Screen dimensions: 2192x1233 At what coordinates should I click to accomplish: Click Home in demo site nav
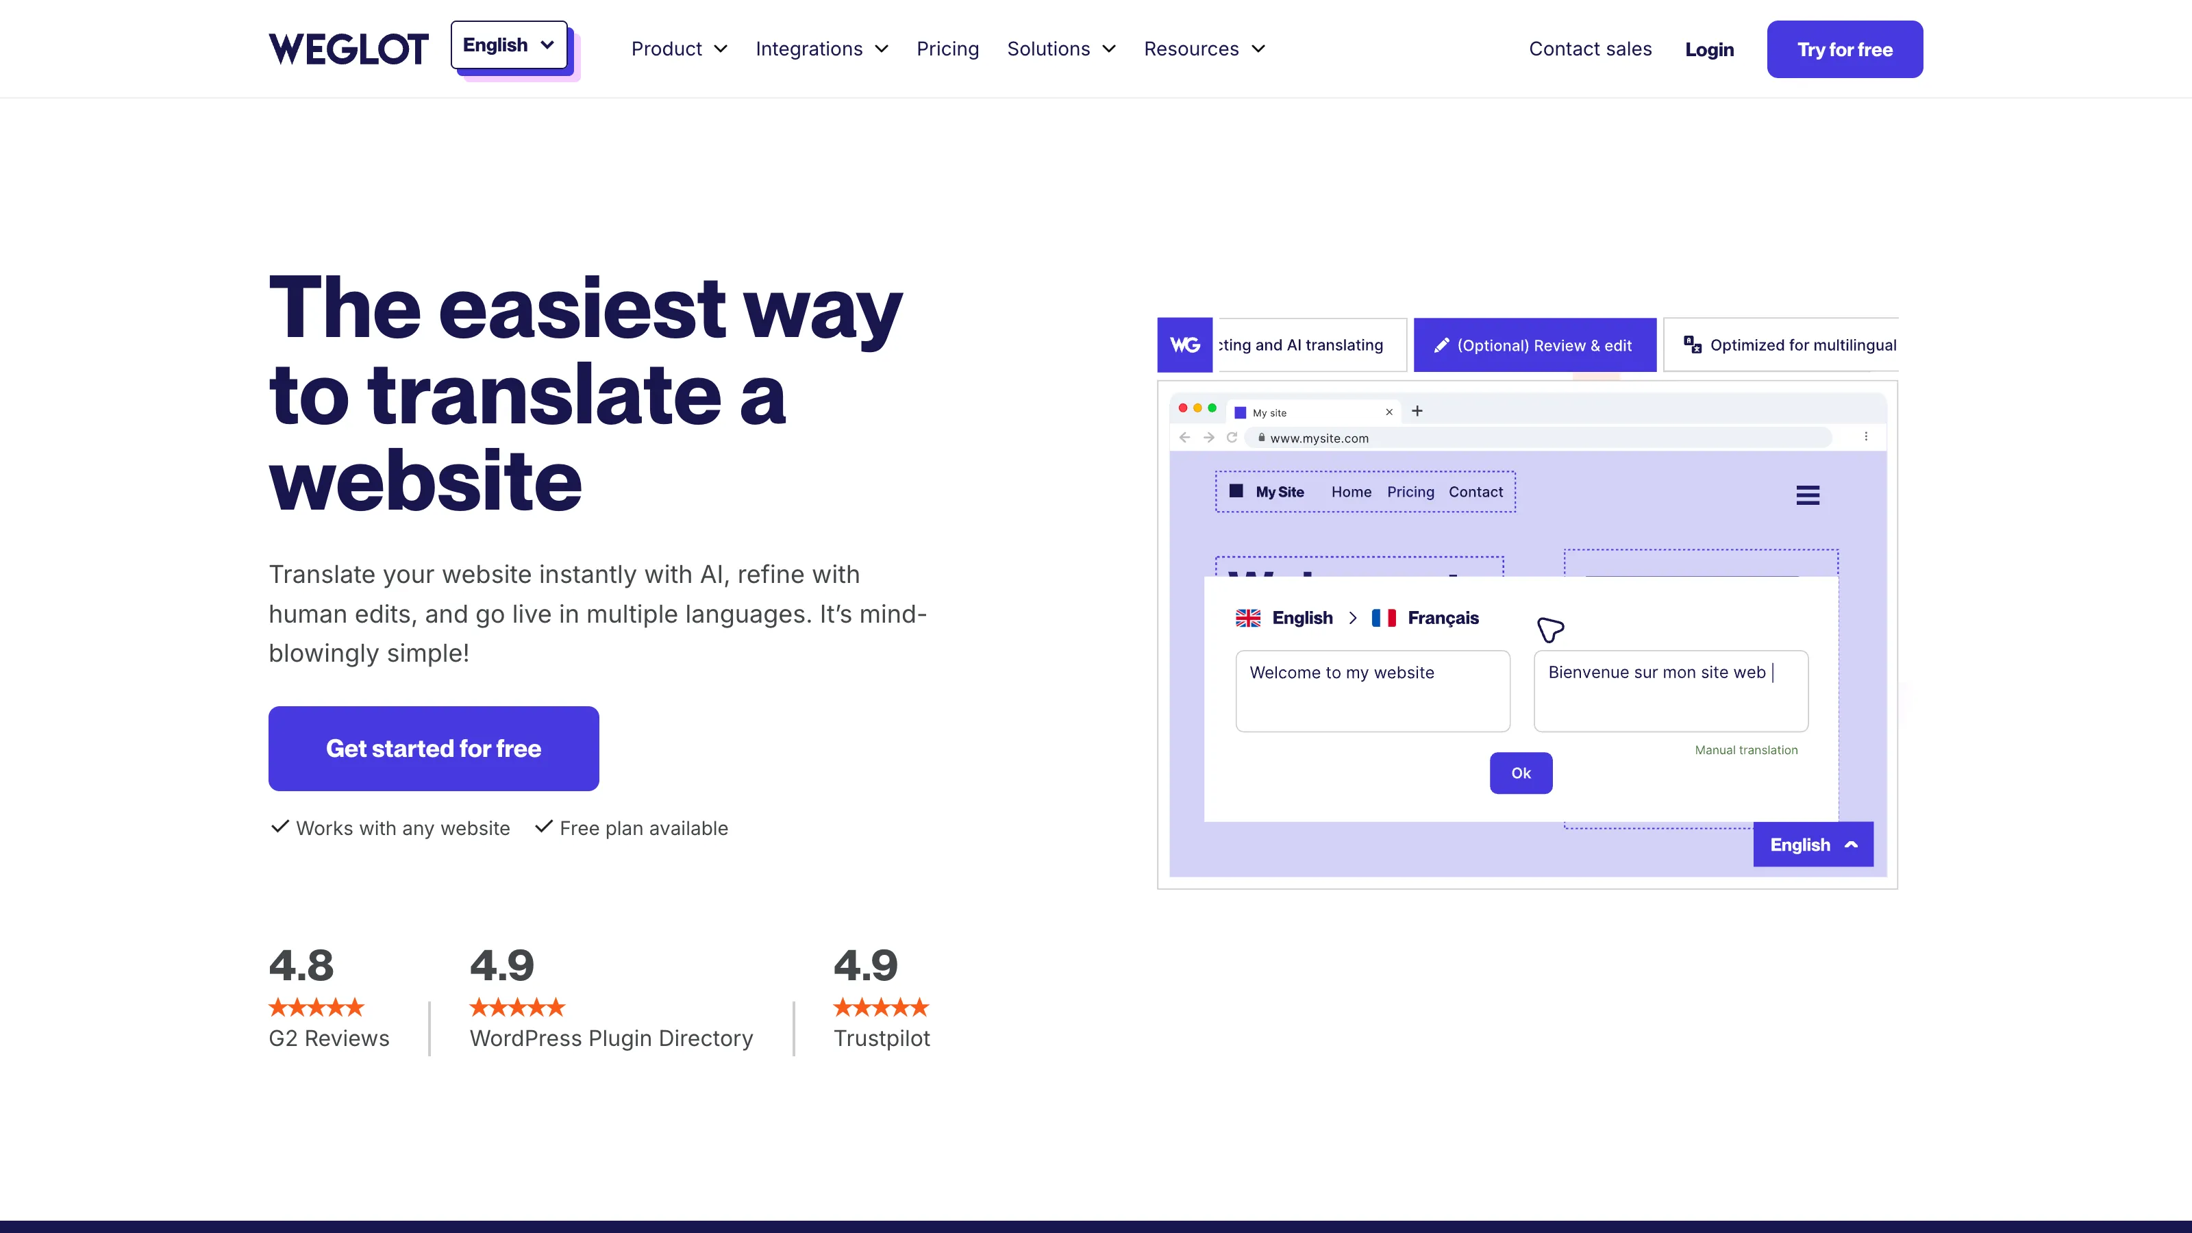click(x=1352, y=492)
